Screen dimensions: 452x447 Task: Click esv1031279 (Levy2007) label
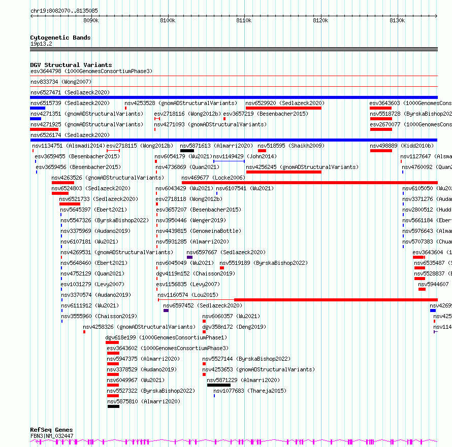pyautogui.click(x=92, y=284)
